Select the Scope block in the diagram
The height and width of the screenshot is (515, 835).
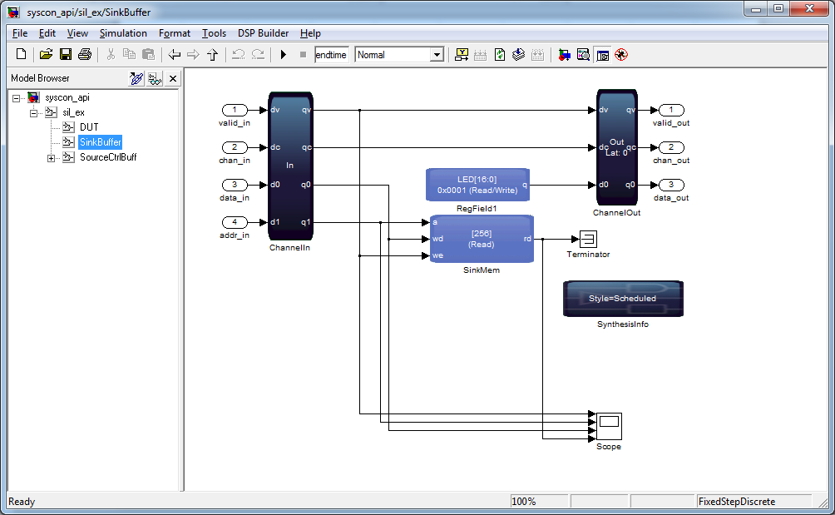pyautogui.click(x=608, y=426)
